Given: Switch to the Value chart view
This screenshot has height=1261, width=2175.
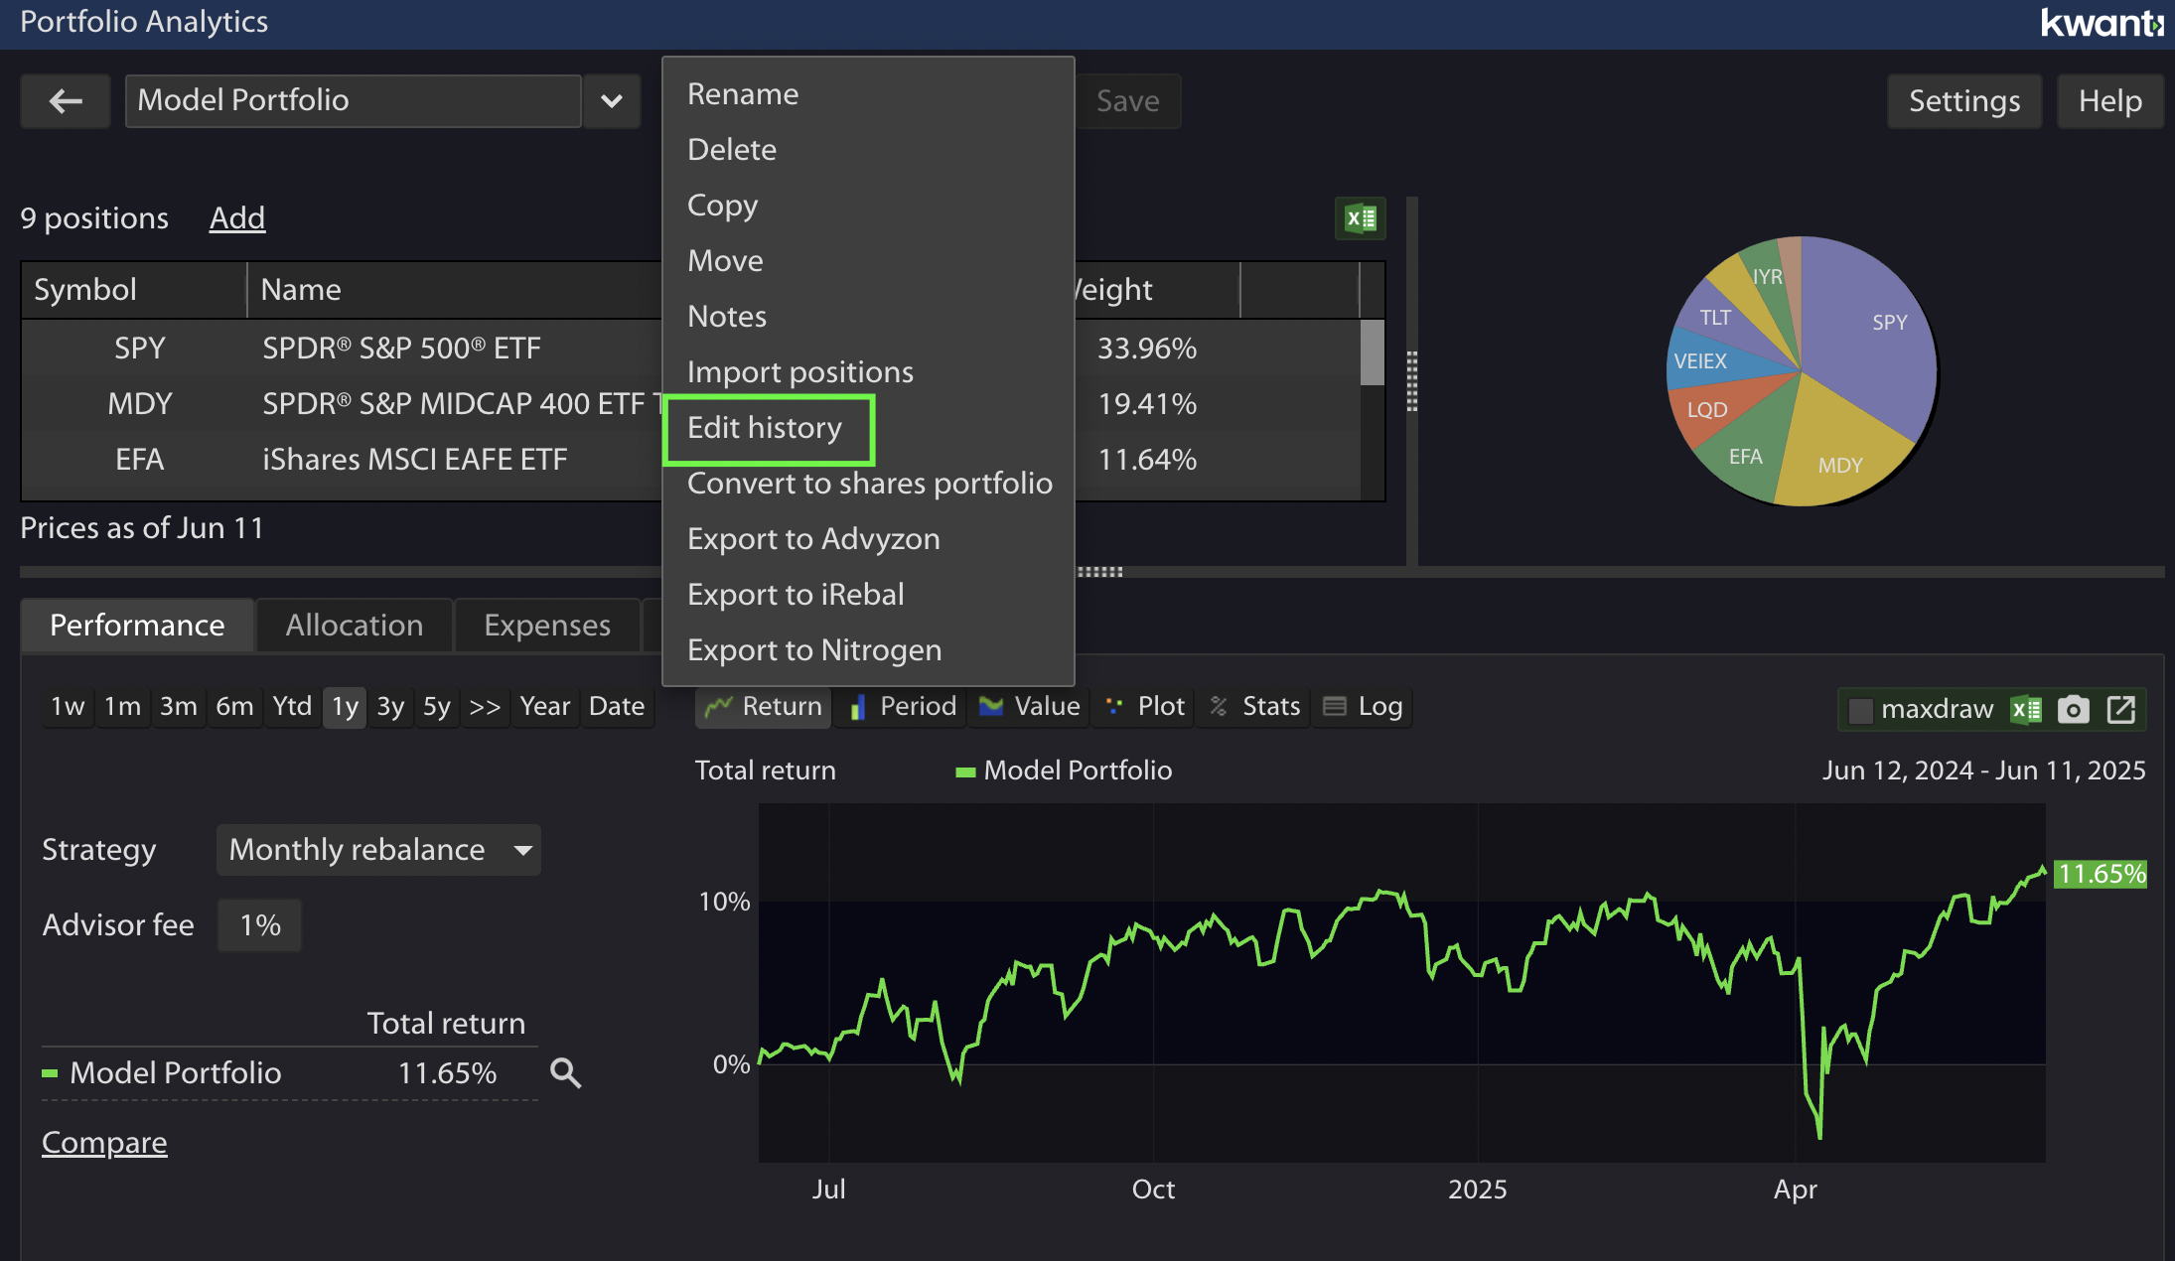Looking at the screenshot, I should [x=1029, y=706].
